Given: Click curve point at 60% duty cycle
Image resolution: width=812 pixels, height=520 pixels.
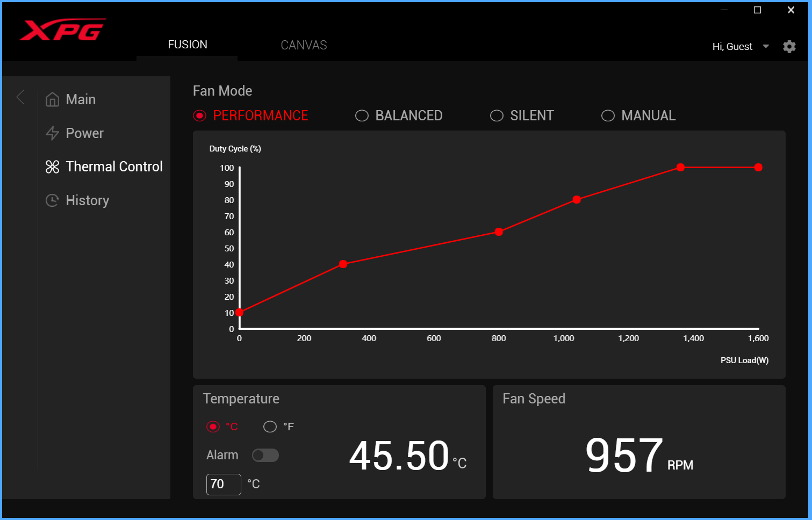Looking at the screenshot, I should [x=499, y=232].
